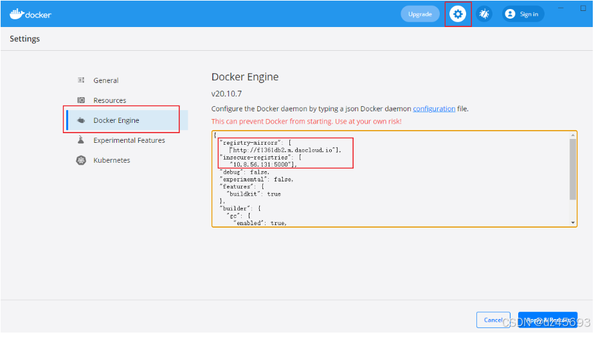Open the General settings section
The image size is (596, 339).
106,80
